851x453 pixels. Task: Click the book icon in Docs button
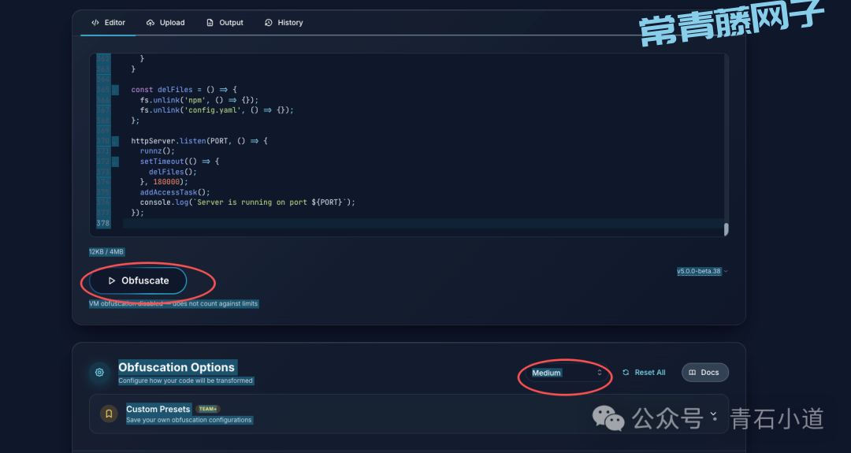693,373
